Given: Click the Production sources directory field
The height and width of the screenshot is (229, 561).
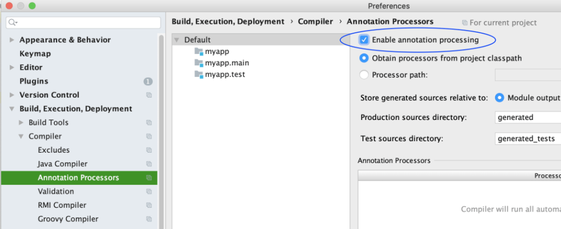Looking at the screenshot, I should [x=527, y=117].
